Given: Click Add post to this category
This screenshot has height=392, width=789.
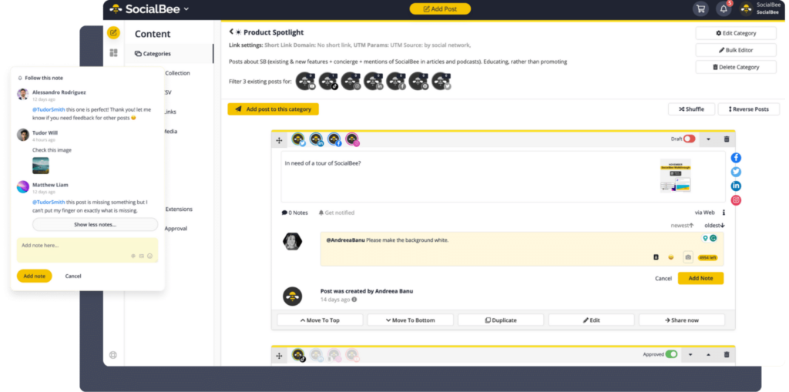Looking at the screenshot, I should coord(274,109).
